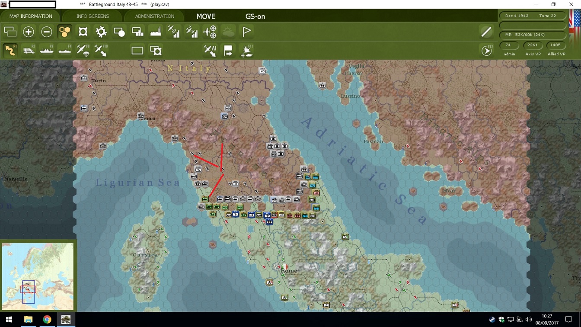
Task: Select the F1 move mode button
Action: click(x=10, y=50)
